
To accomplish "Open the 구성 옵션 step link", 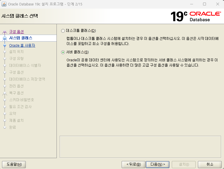I will point(17,32).
